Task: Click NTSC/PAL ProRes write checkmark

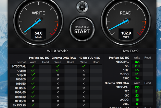Action: coord(33,66)
